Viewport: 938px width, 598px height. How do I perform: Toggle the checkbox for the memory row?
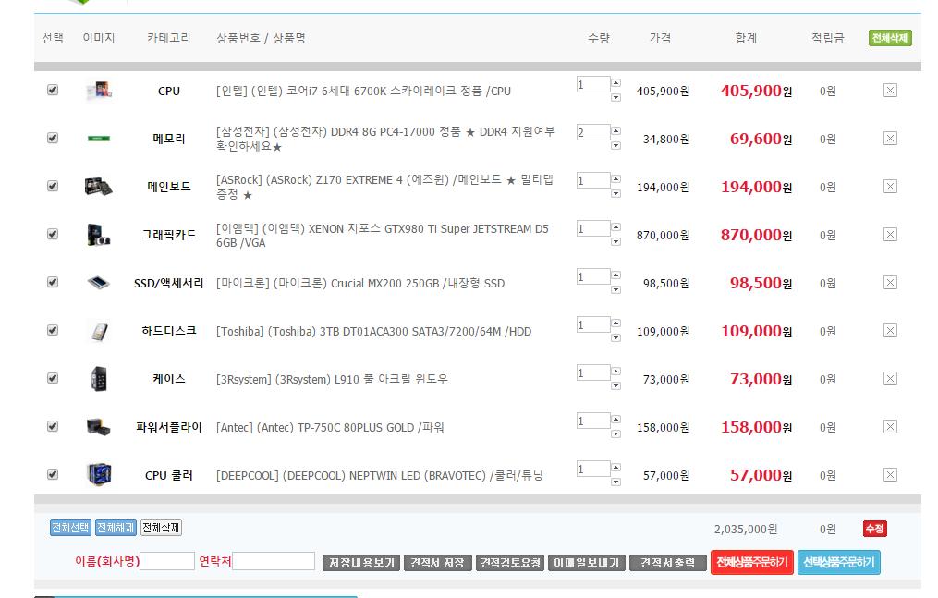(53, 138)
